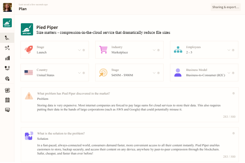Open the apps grid sidebar icon
Viewport: 245px width, 163px height.
click(x=7, y=90)
